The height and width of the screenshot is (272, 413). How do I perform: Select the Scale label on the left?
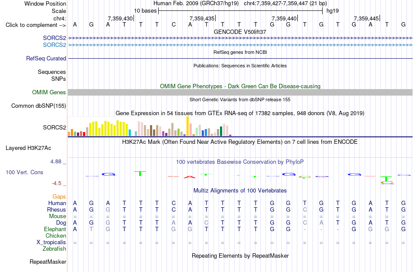click(59, 11)
